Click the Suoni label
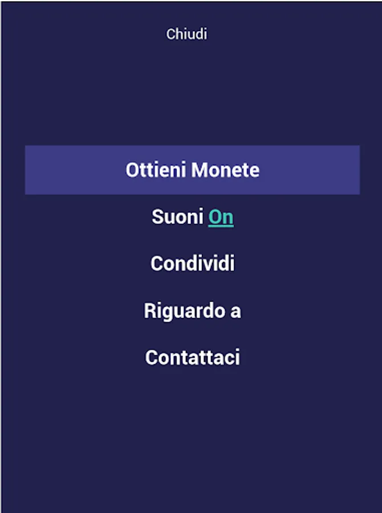The width and height of the screenshot is (382, 513). (x=177, y=217)
